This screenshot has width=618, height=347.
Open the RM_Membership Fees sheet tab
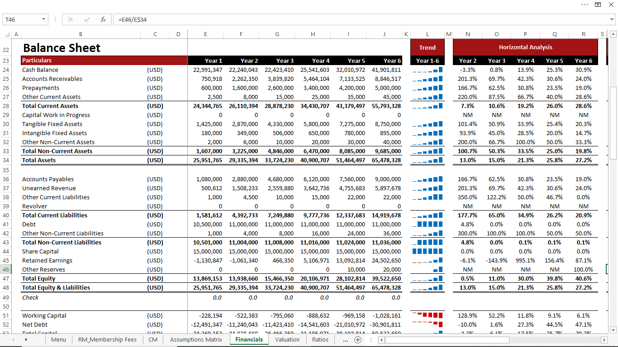point(107,340)
